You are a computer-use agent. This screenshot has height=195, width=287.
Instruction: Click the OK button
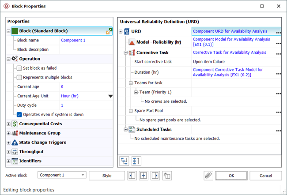pyautogui.click(x=231, y=176)
